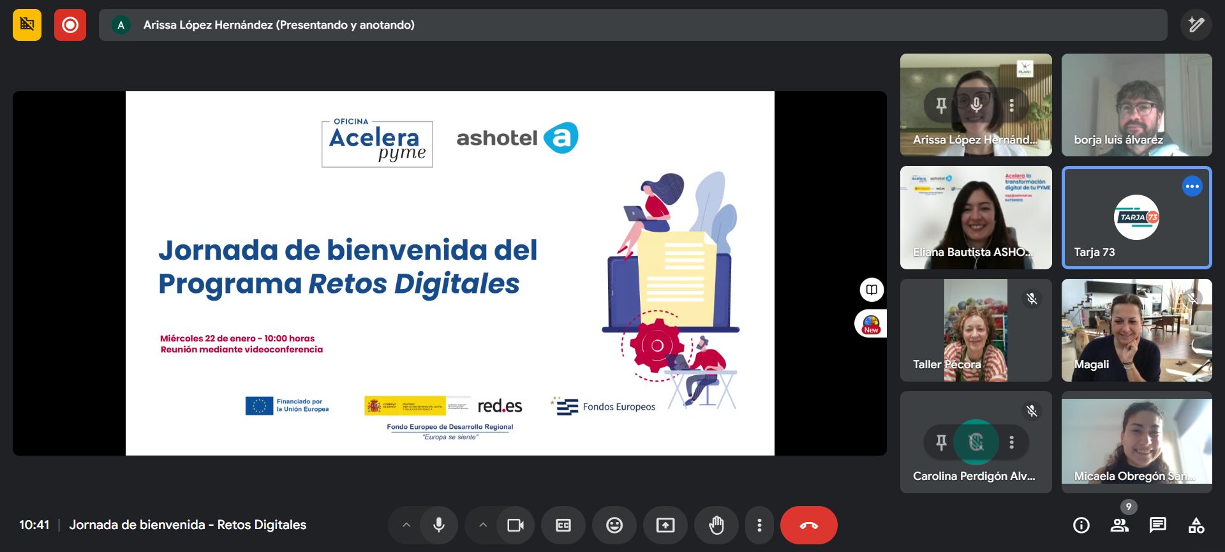Click the red.es logo on the slide
1225x552 pixels.
(500, 406)
